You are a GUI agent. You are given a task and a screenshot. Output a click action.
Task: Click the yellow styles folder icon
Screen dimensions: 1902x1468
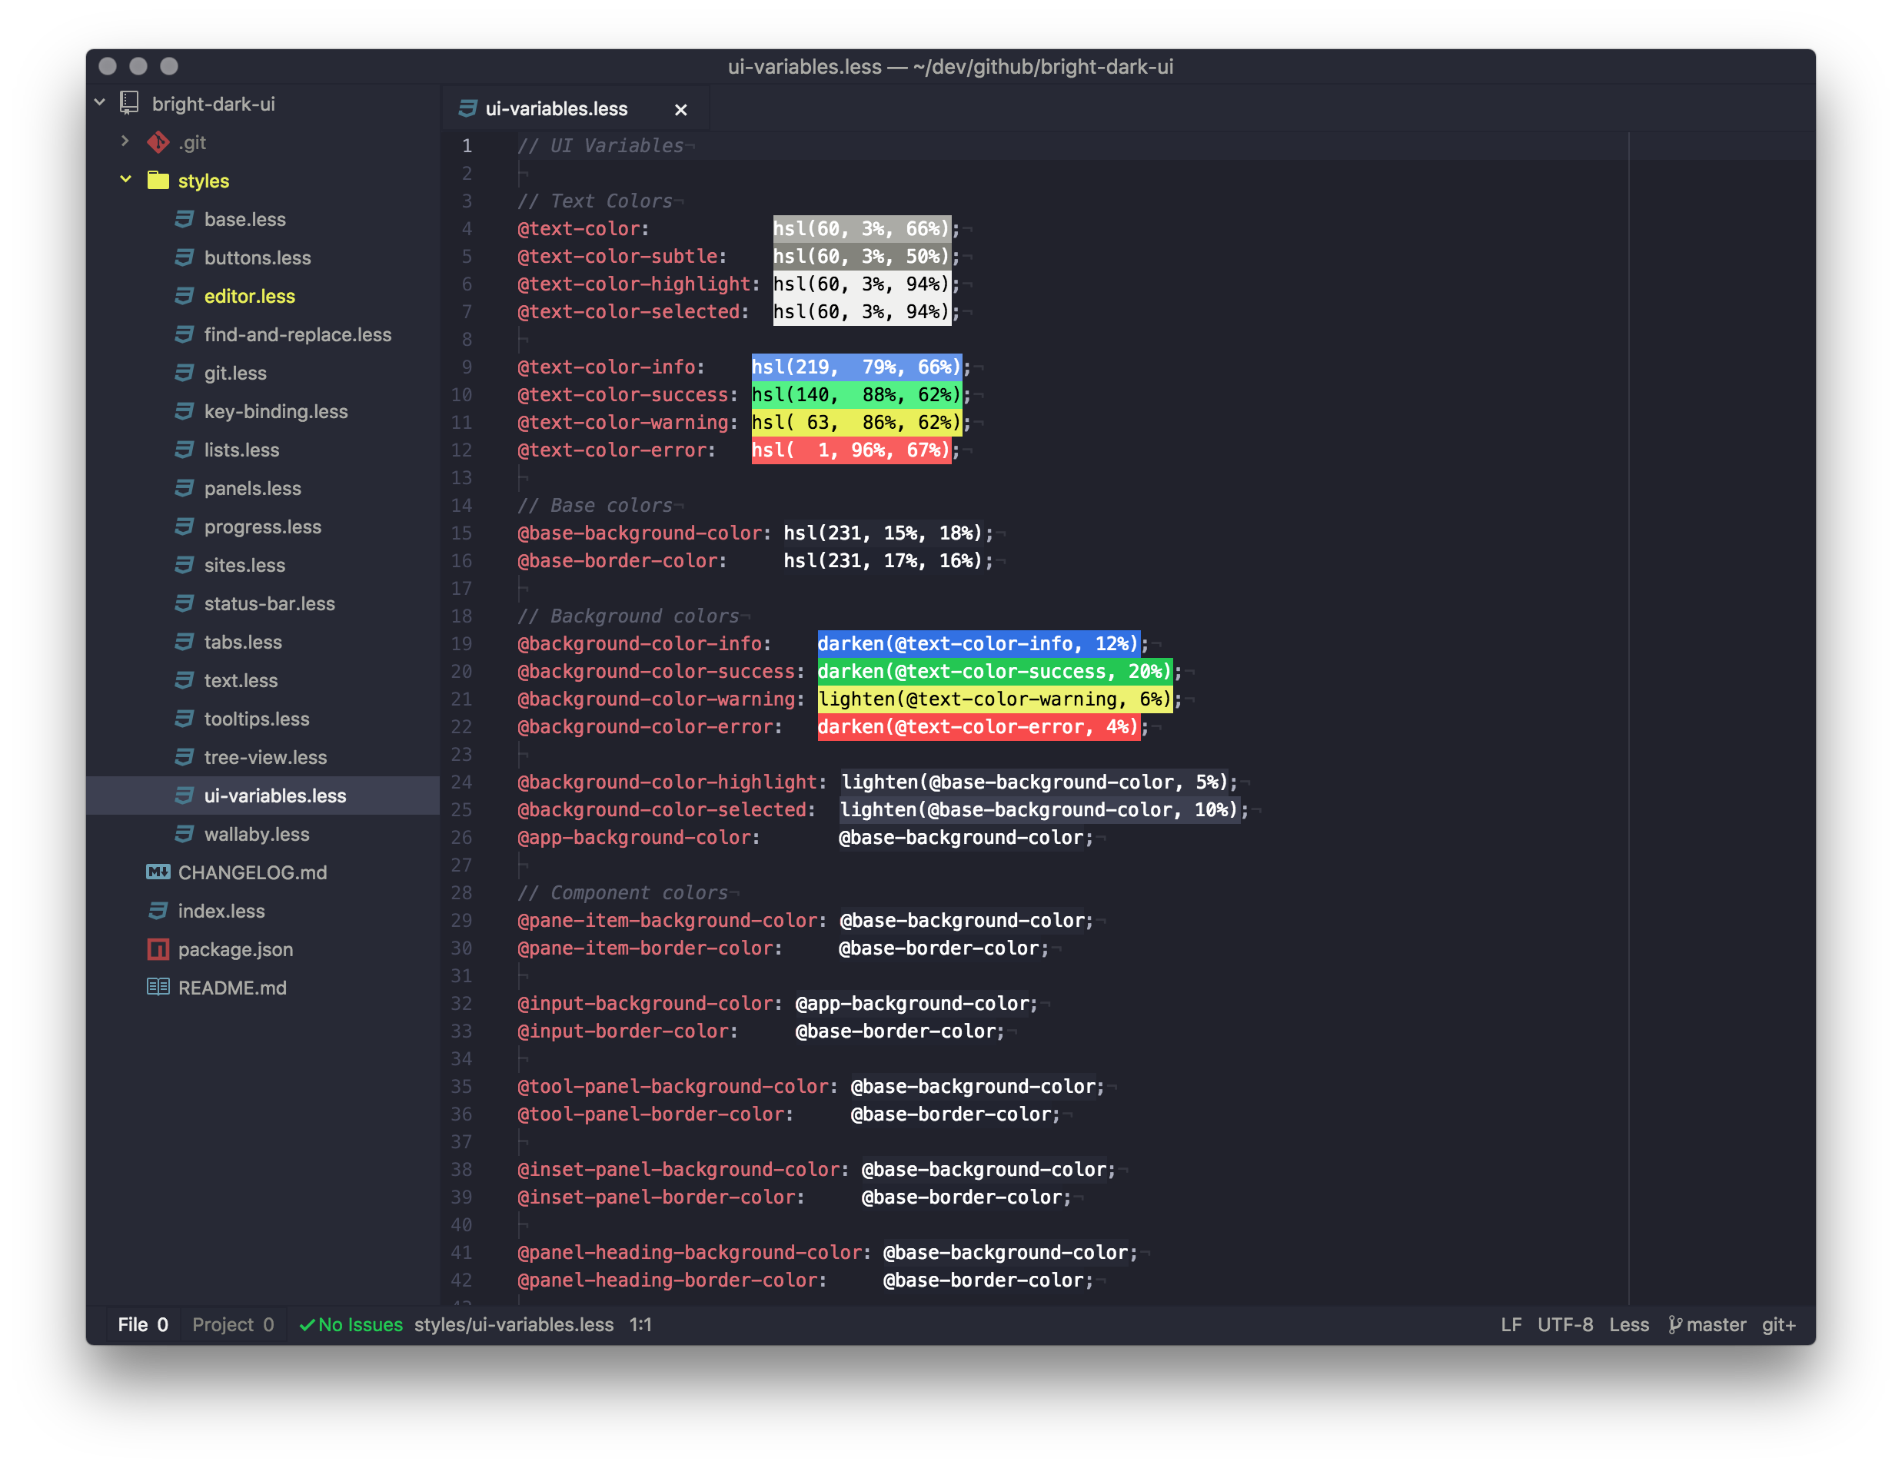click(x=158, y=181)
